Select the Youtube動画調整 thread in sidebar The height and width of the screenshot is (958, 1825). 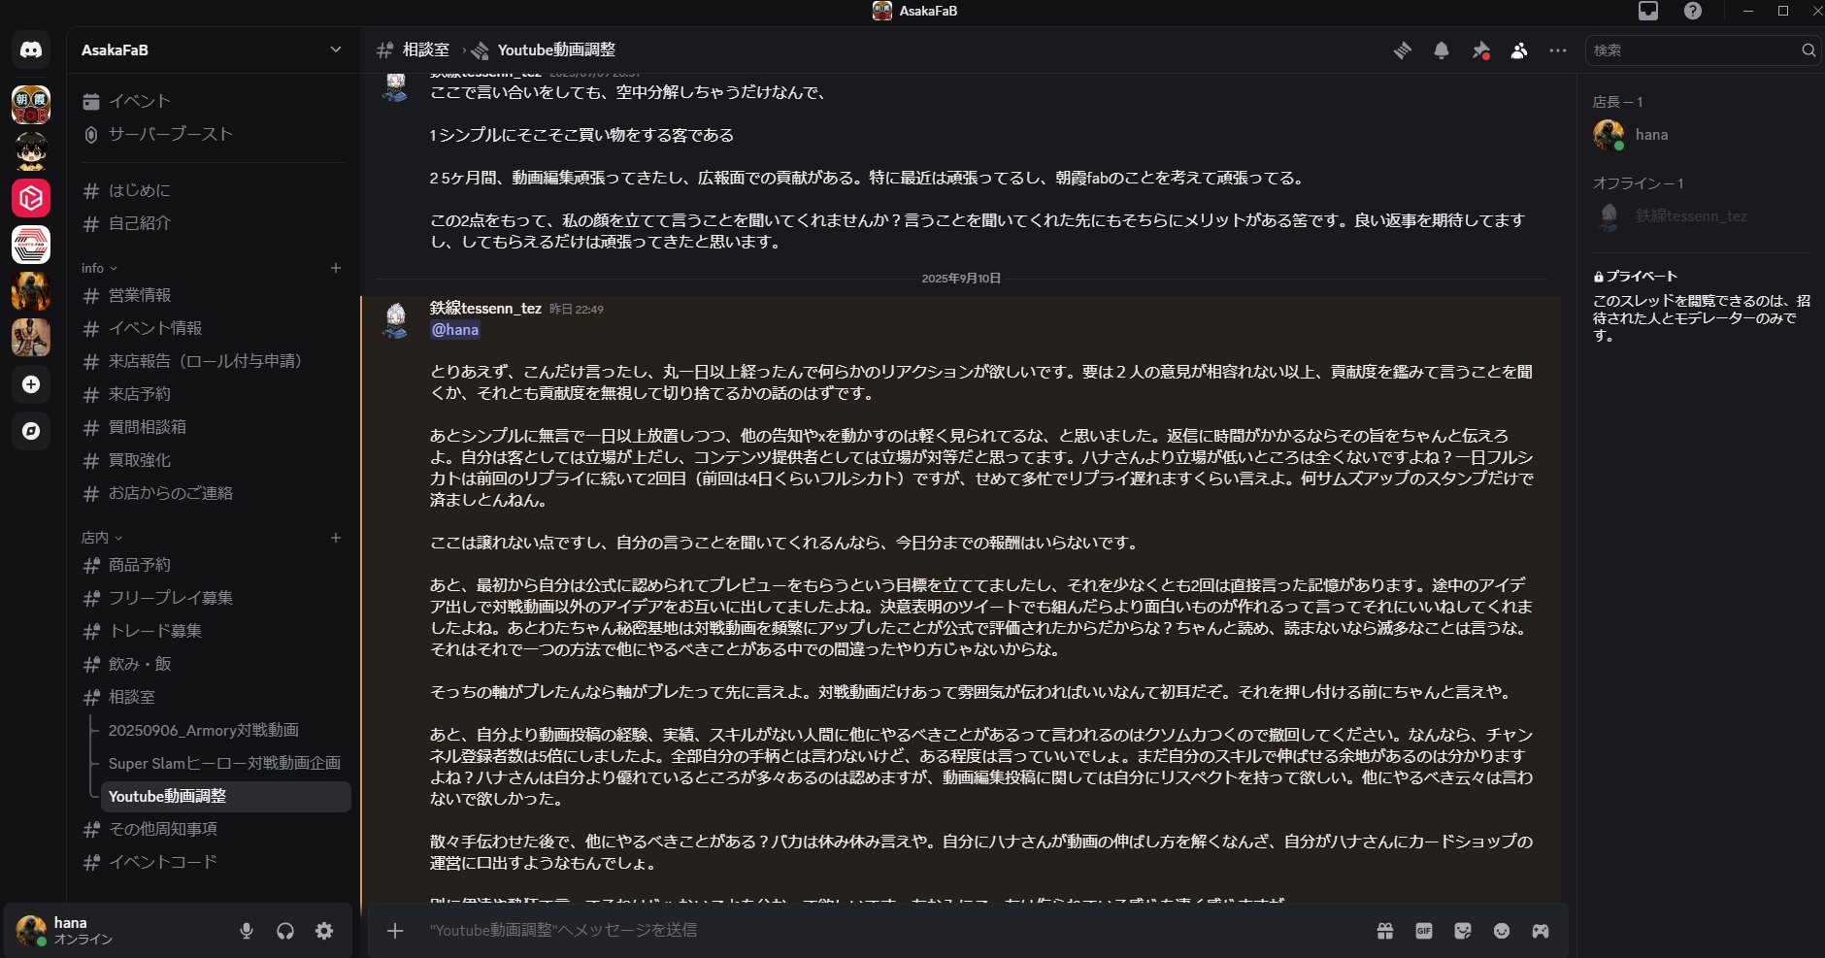[x=226, y=796]
